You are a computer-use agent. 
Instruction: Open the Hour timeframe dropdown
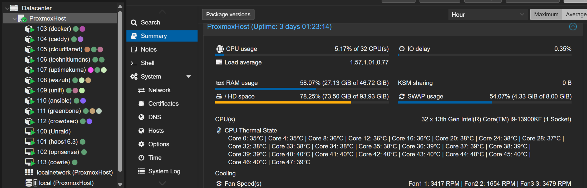tap(487, 15)
